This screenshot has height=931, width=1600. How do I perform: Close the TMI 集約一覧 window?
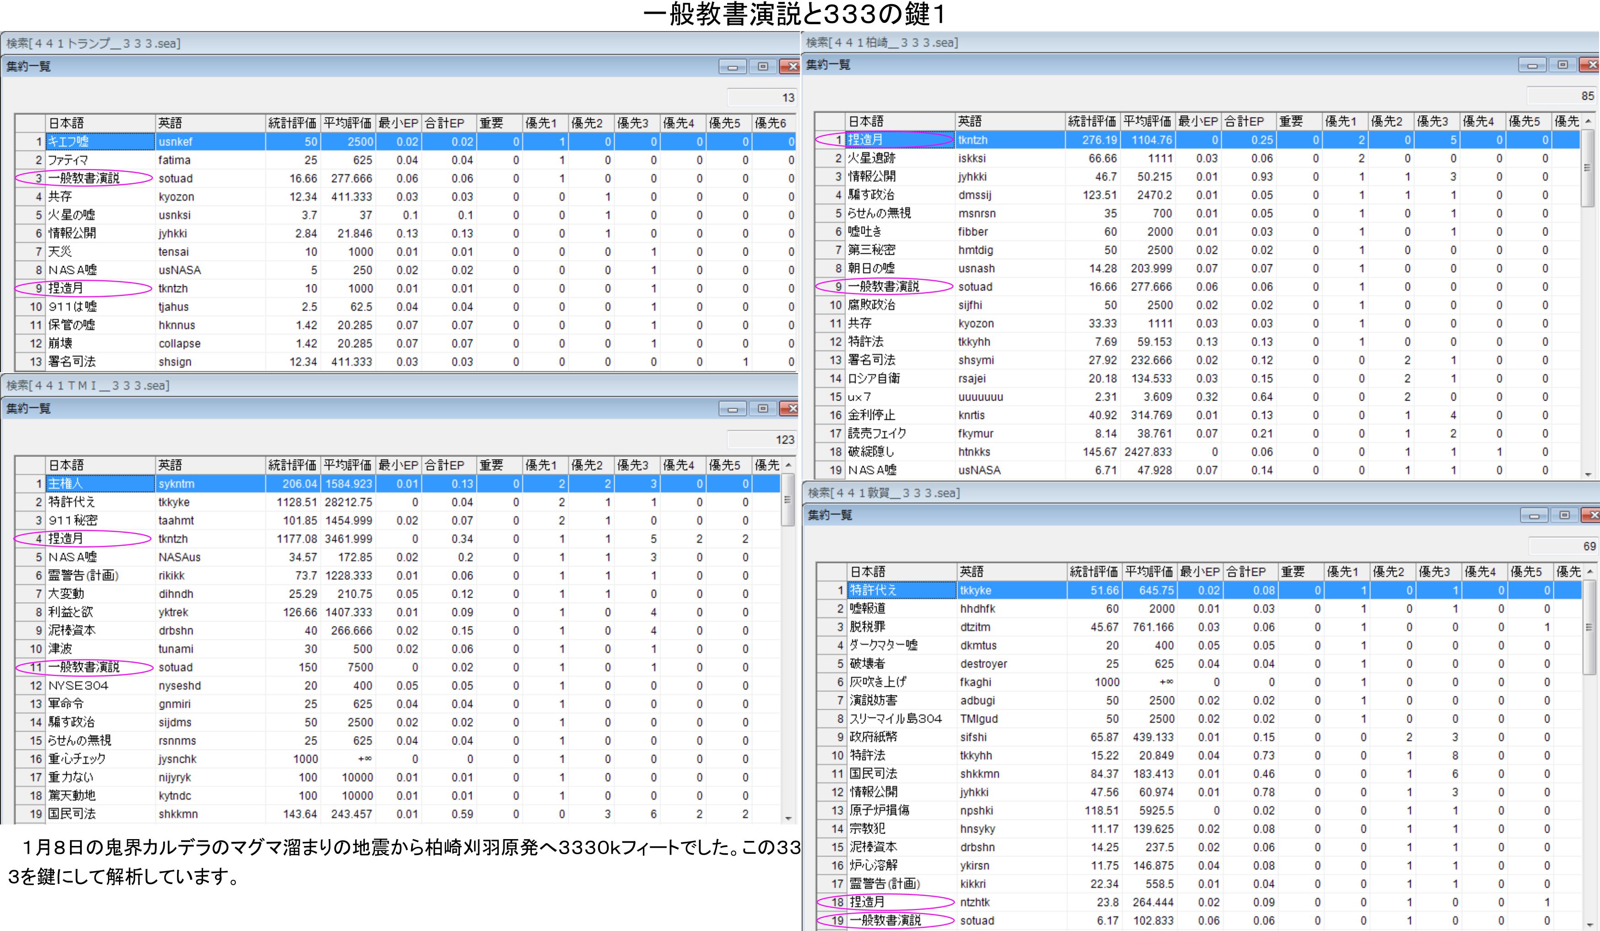[x=791, y=409]
